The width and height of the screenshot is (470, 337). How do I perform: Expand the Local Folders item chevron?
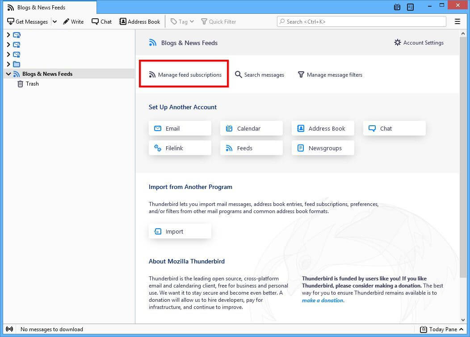(x=8, y=64)
